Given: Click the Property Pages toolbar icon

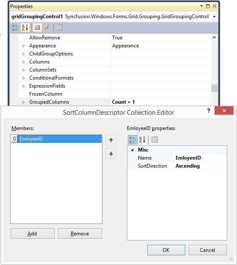Looking at the screenshot, I should 59,28.
